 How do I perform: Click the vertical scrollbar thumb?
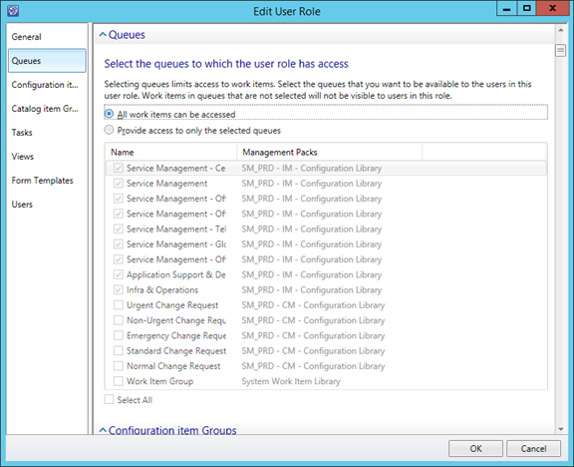(560, 51)
